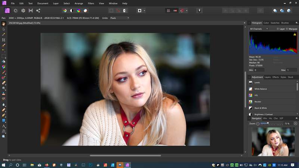Expand the snapping options arrow

pos(187,11)
